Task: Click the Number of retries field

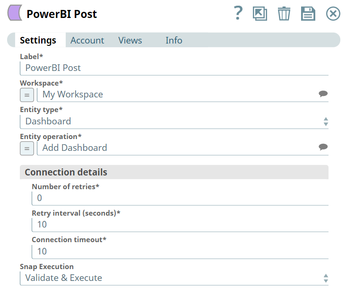Action: [180, 198]
